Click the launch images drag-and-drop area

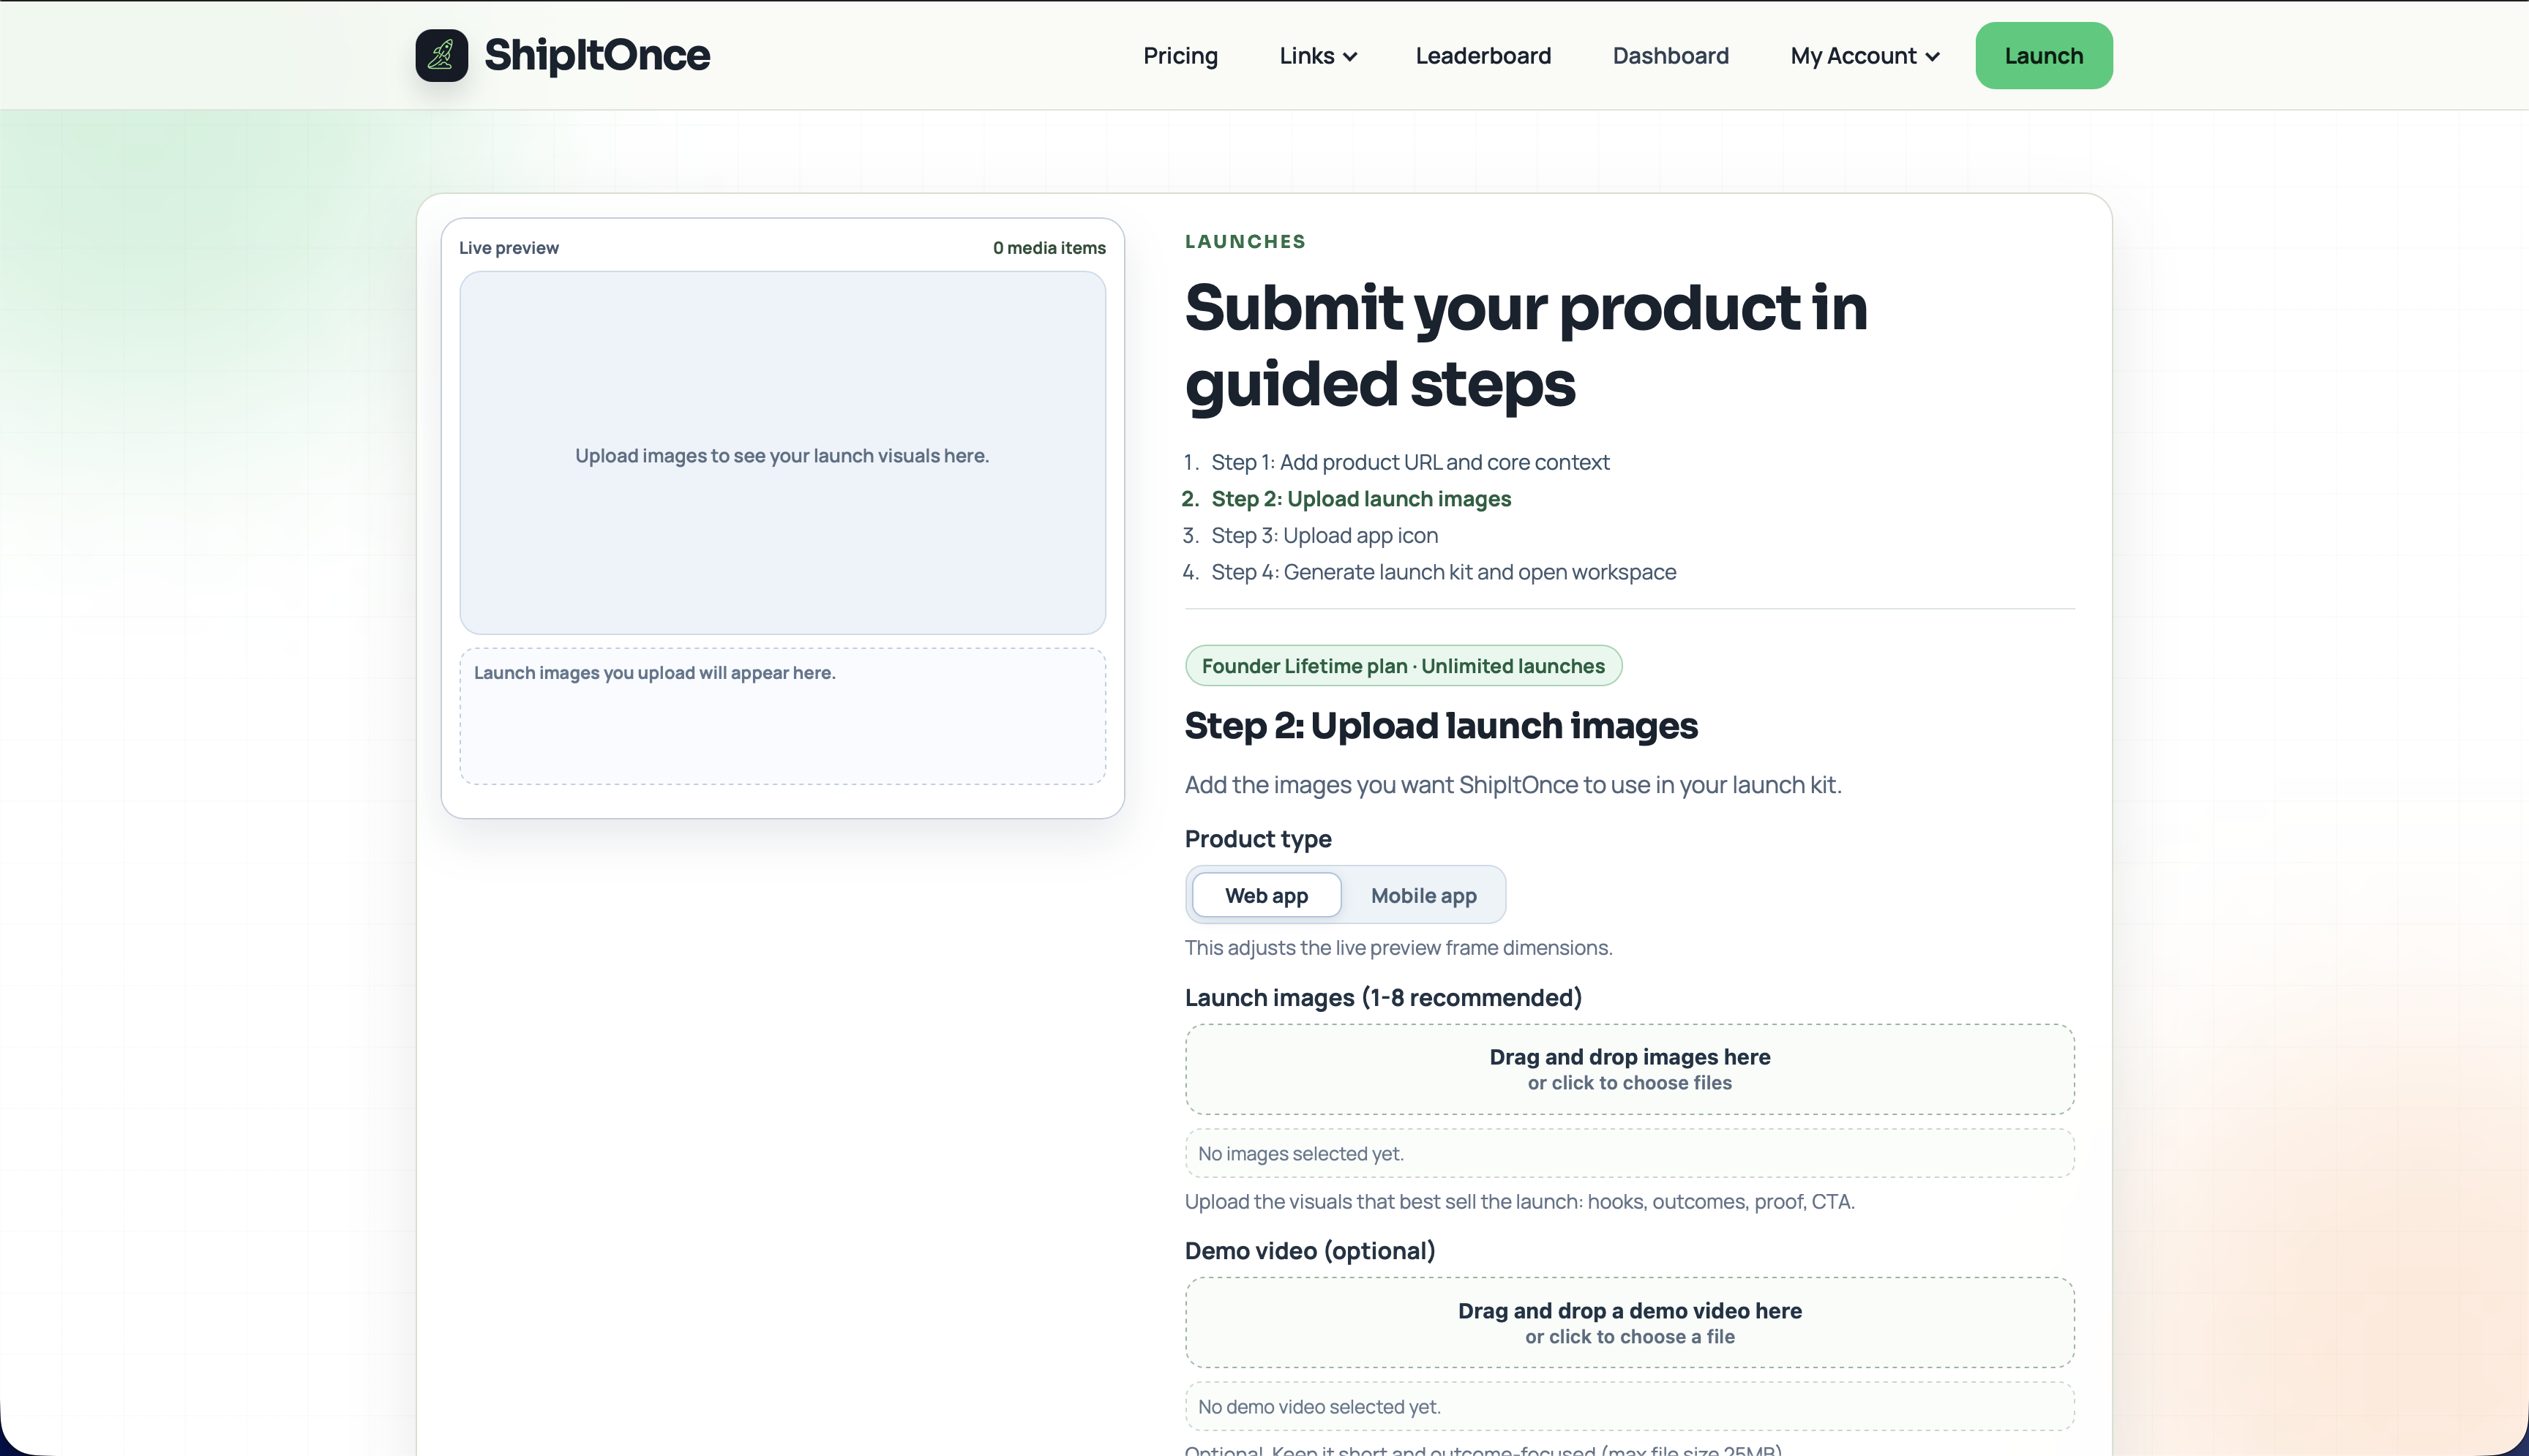tap(1628, 1068)
